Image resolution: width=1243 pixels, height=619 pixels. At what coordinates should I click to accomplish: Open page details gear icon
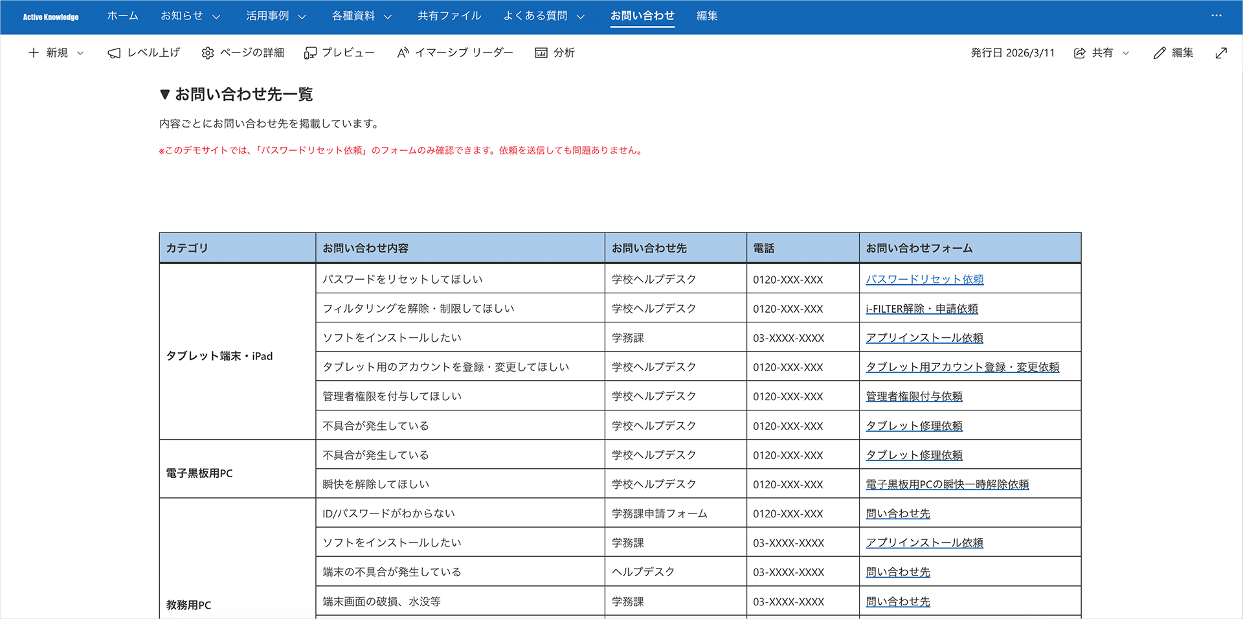tap(207, 53)
